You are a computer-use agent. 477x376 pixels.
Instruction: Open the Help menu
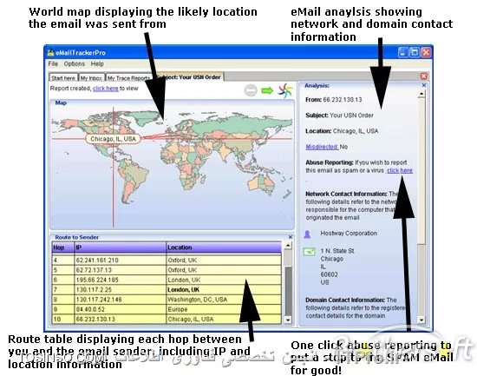97,64
